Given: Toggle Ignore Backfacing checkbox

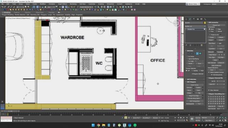Looking at the screenshot, I should (187, 59).
